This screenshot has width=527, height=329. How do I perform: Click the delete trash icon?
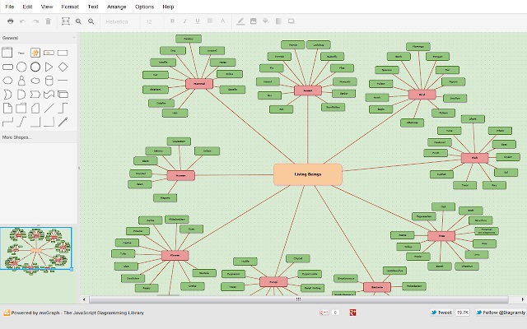tap(48, 21)
